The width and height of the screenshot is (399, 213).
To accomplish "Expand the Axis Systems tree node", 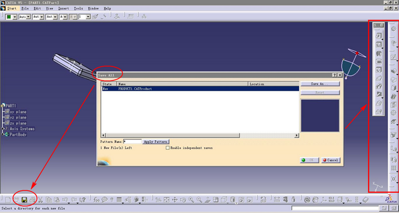I will (x=3, y=129).
